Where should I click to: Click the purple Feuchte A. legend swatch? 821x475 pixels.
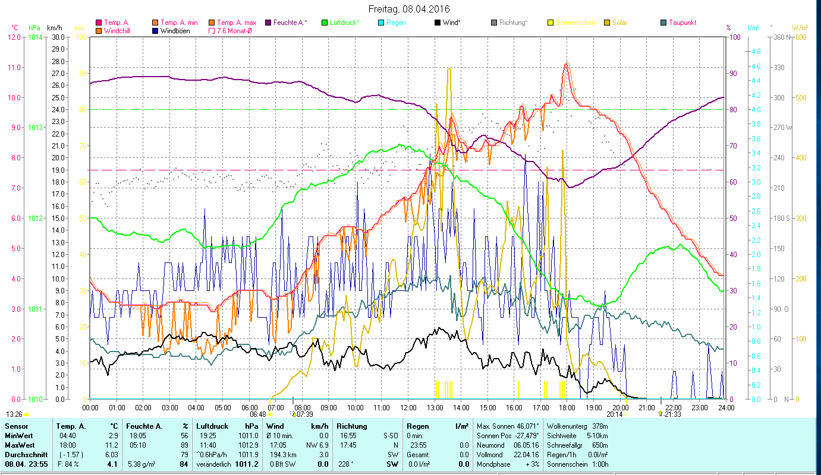point(269,23)
